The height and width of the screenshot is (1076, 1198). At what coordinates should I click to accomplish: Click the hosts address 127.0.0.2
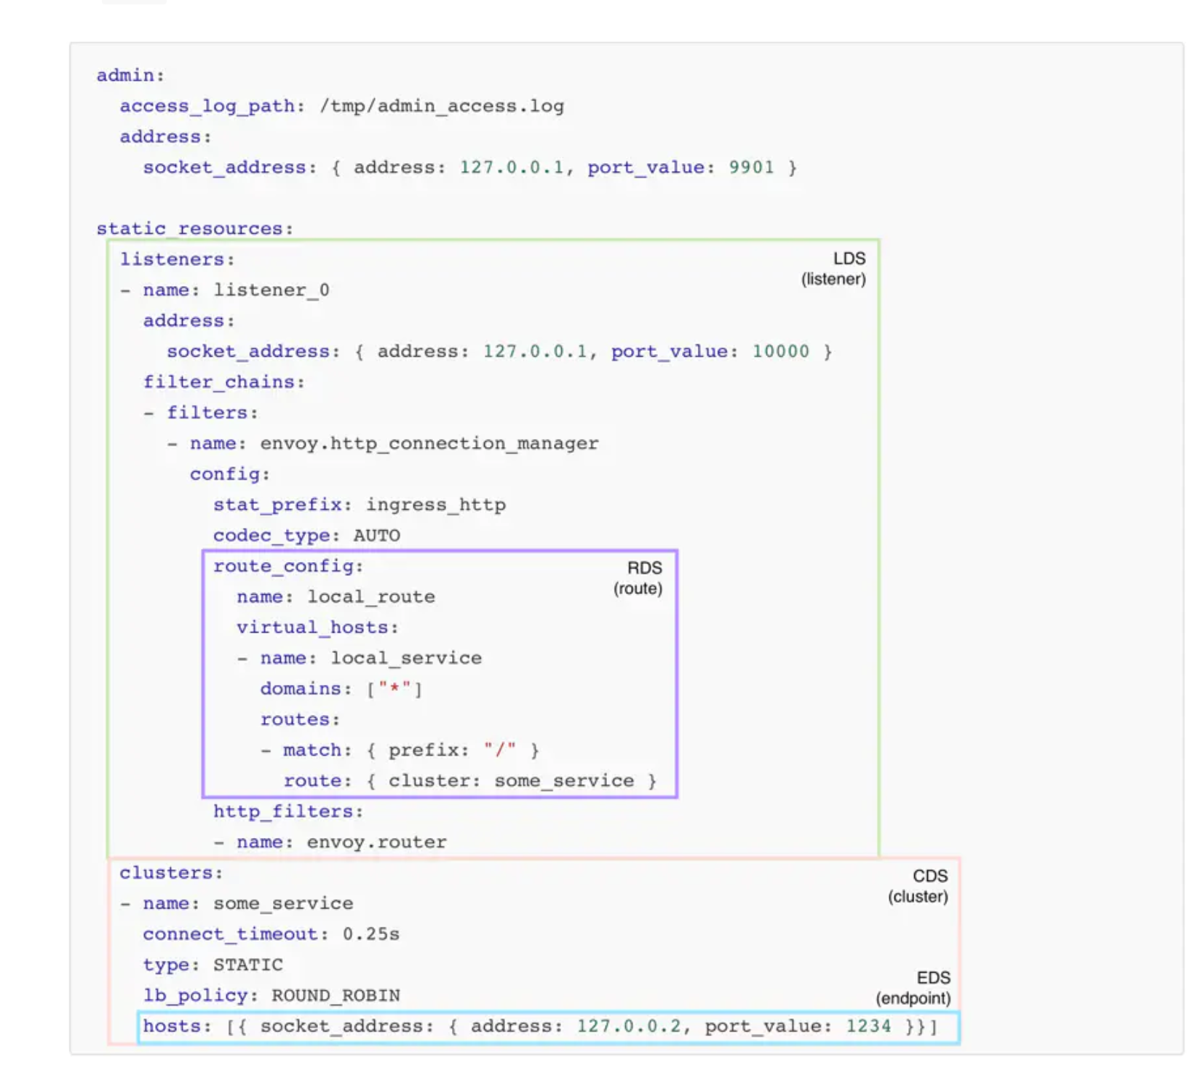[629, 1026]
